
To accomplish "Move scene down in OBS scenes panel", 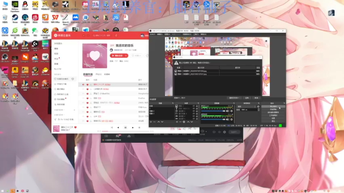I will tap(162, 122).
